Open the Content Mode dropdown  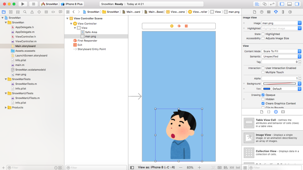[281, 51]
